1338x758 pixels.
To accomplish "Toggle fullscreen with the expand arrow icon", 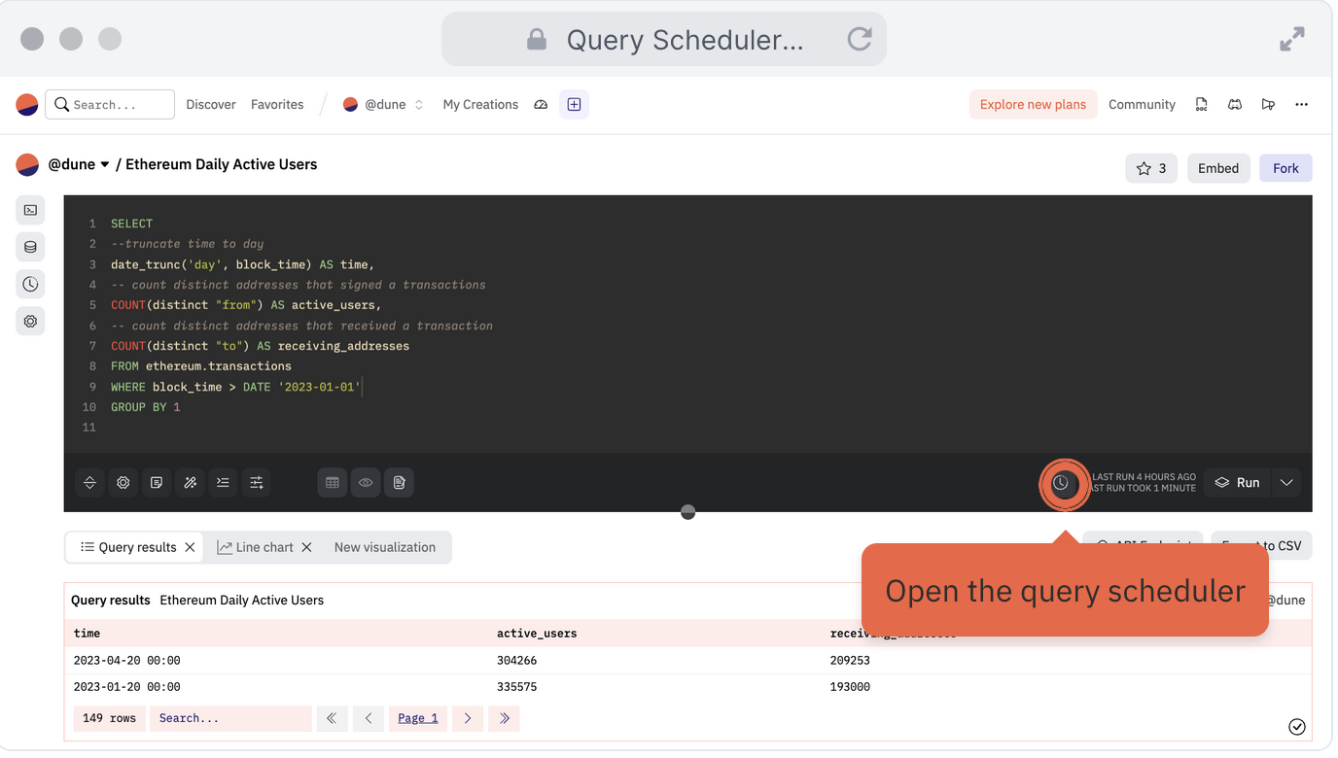I will (1291, 39).
